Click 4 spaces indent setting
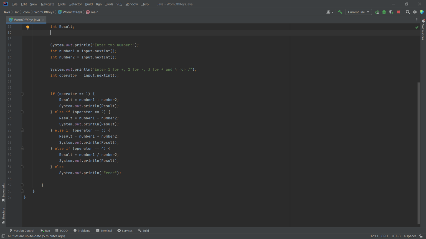 click(410, 236)
